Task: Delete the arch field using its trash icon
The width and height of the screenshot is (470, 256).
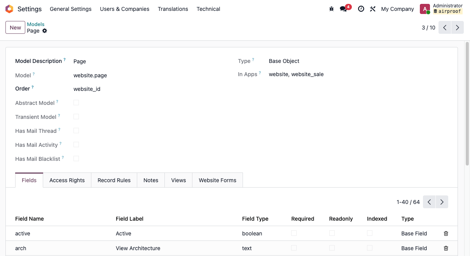Action: pyautogui.click(x=446, y=248)
